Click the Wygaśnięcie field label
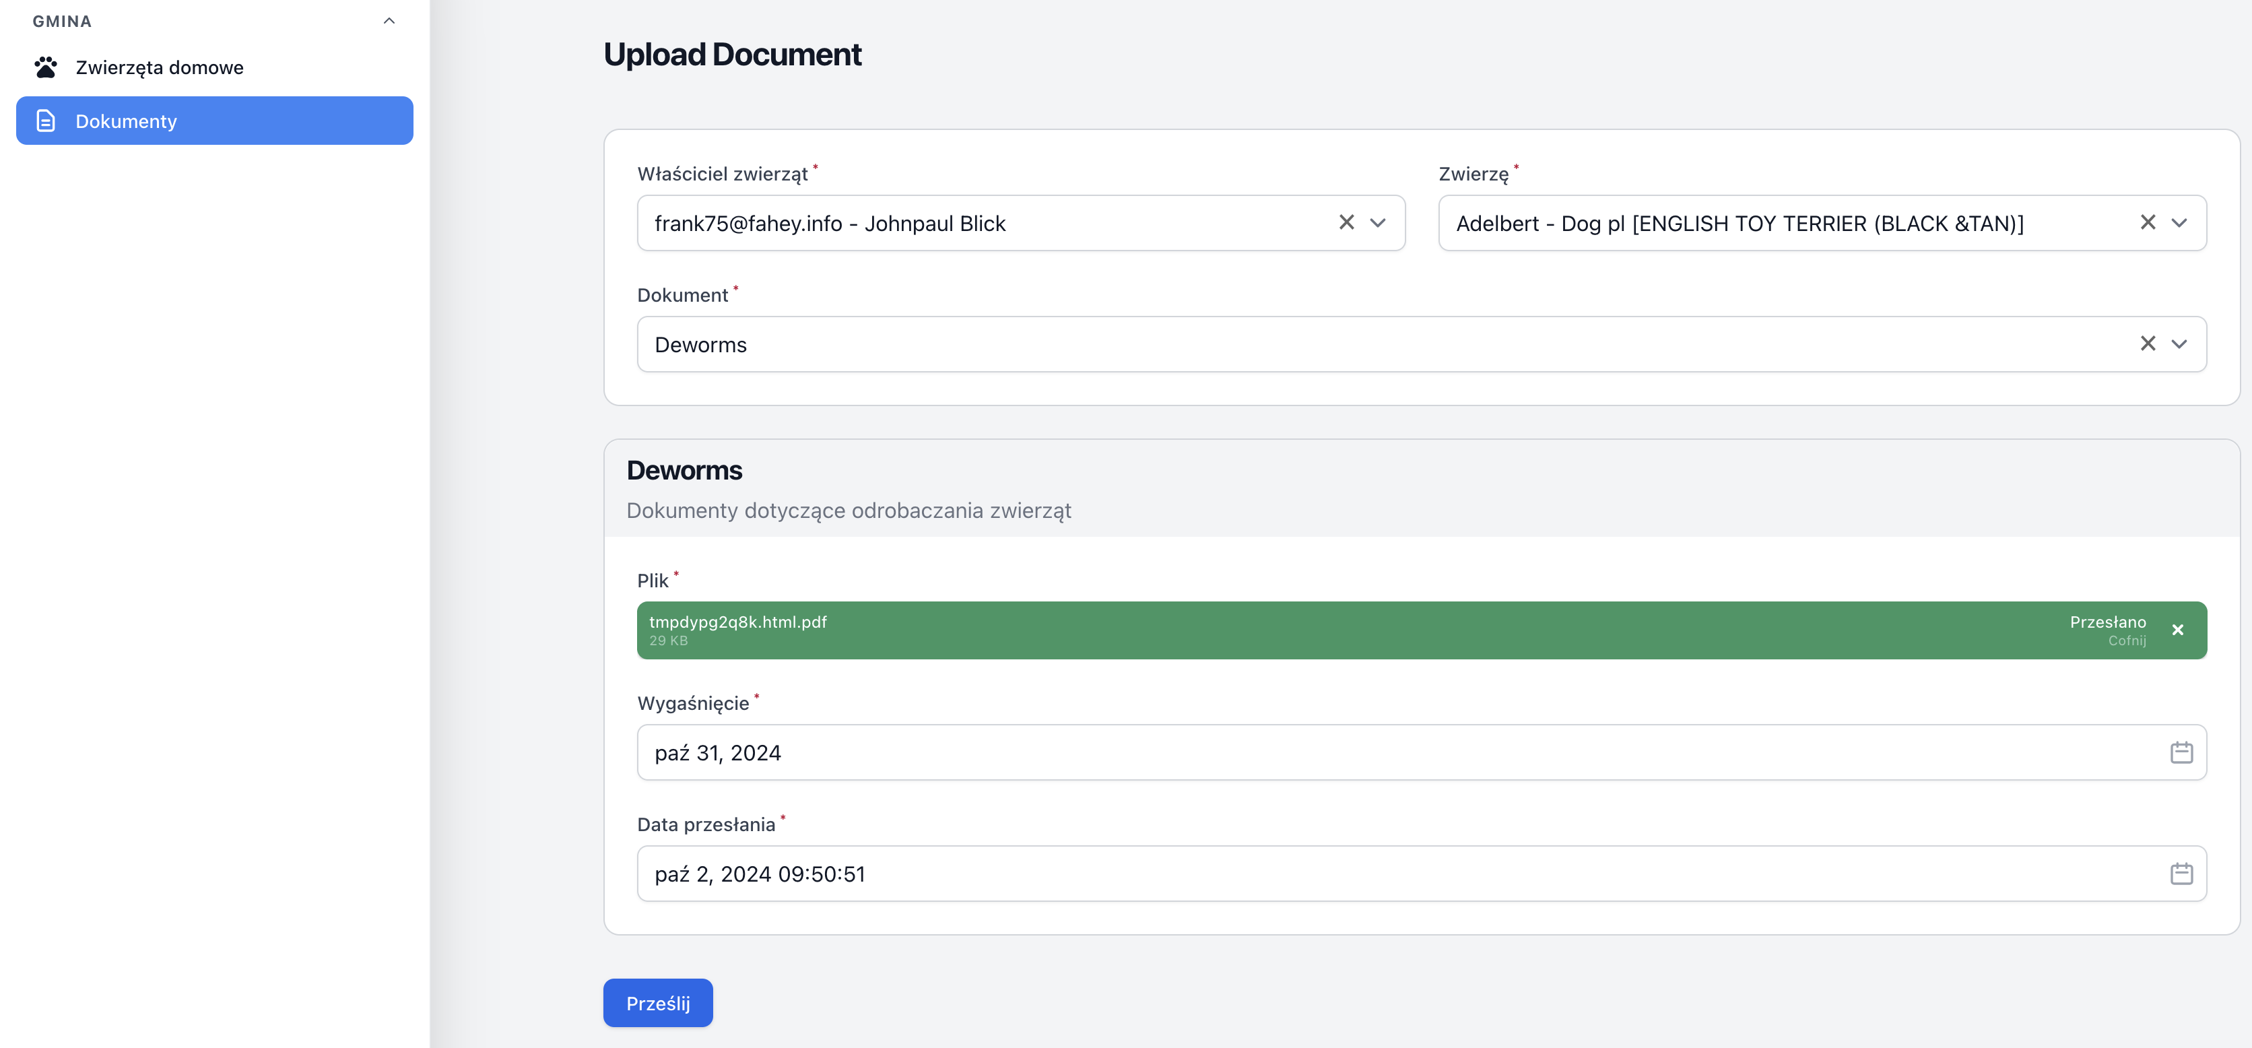 [693, 704]
